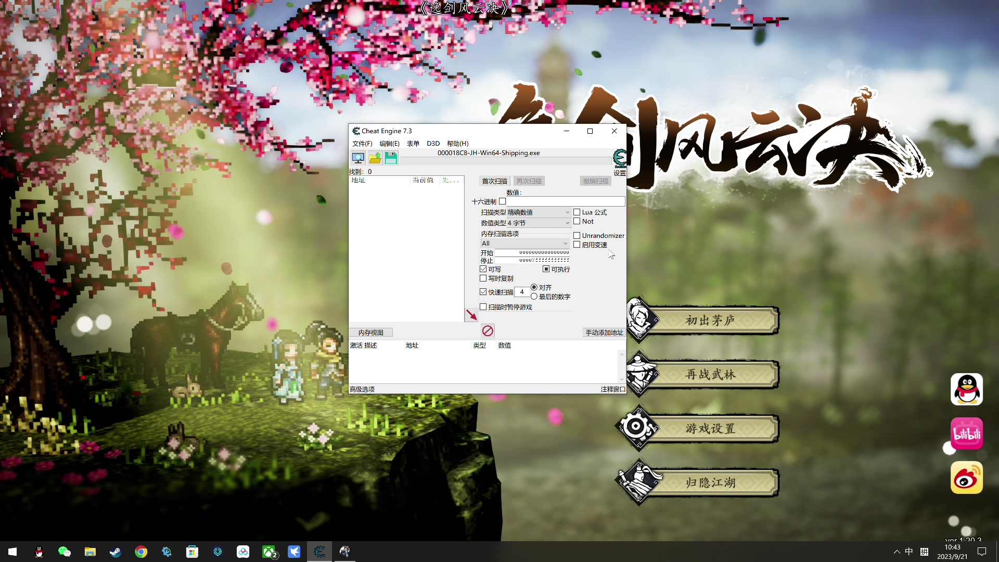Open File Explorer from the taskbar
This screenshot has width=999, height=562.
coord(90,552)
